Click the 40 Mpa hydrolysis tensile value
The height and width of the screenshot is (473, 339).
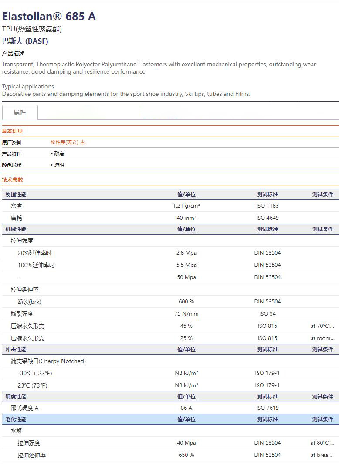186,443
